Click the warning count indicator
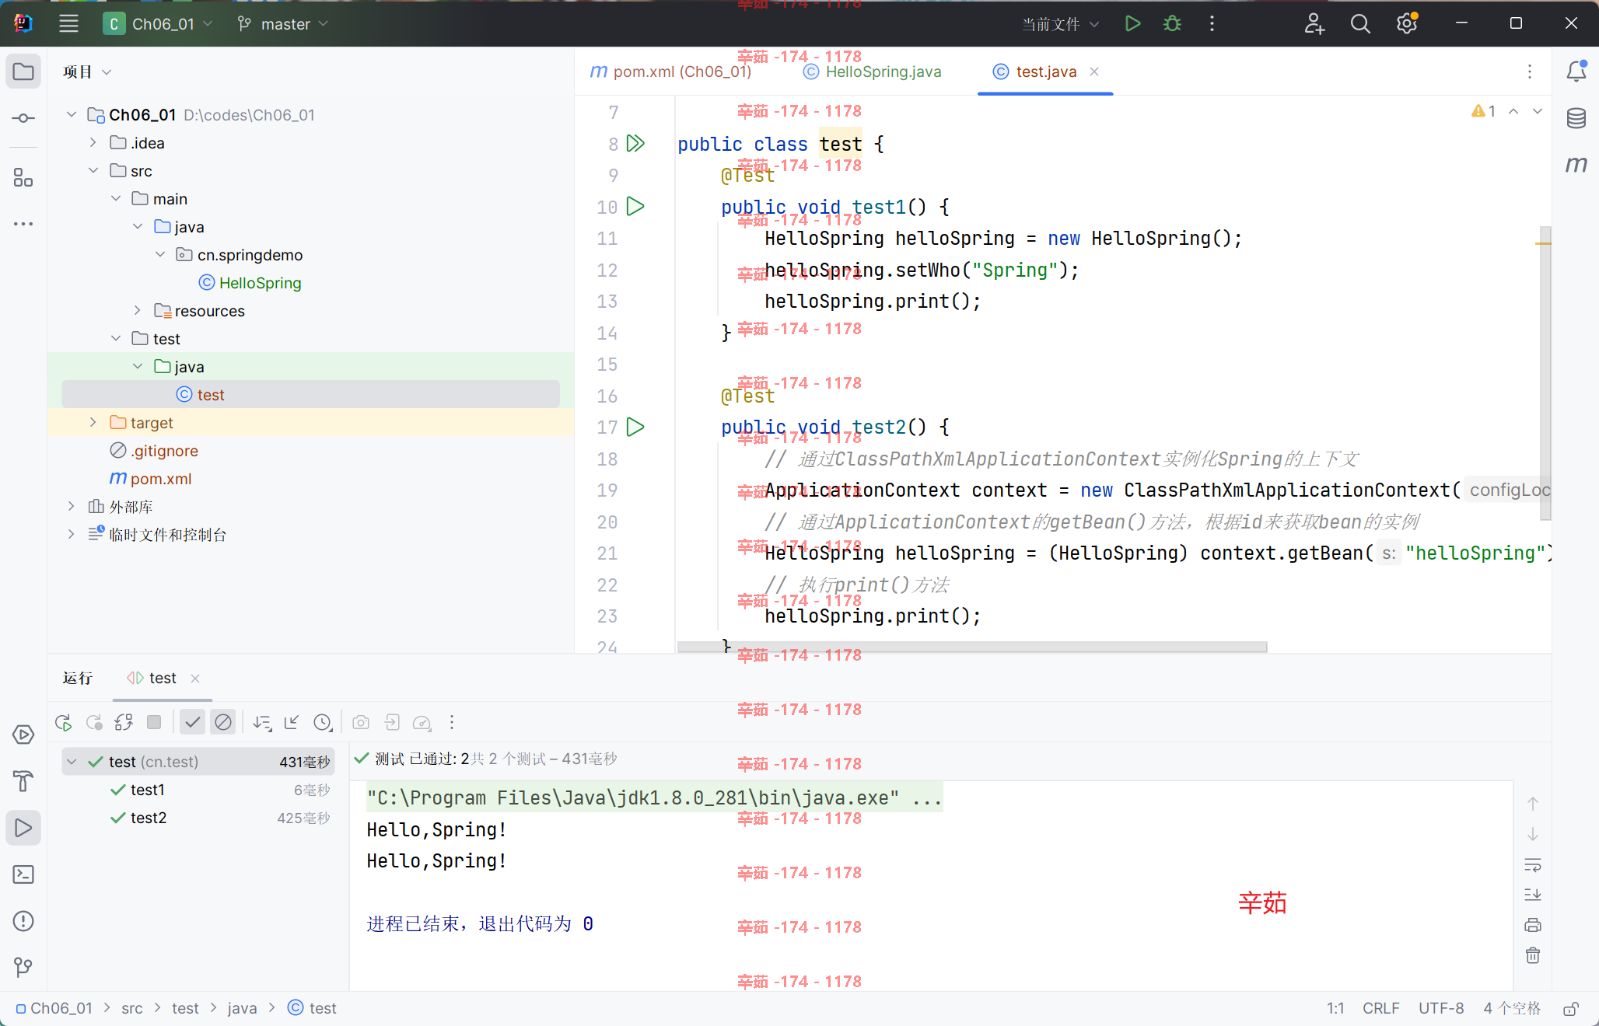Viewport: 1599px width, 1026px height. coord(1484,111)
